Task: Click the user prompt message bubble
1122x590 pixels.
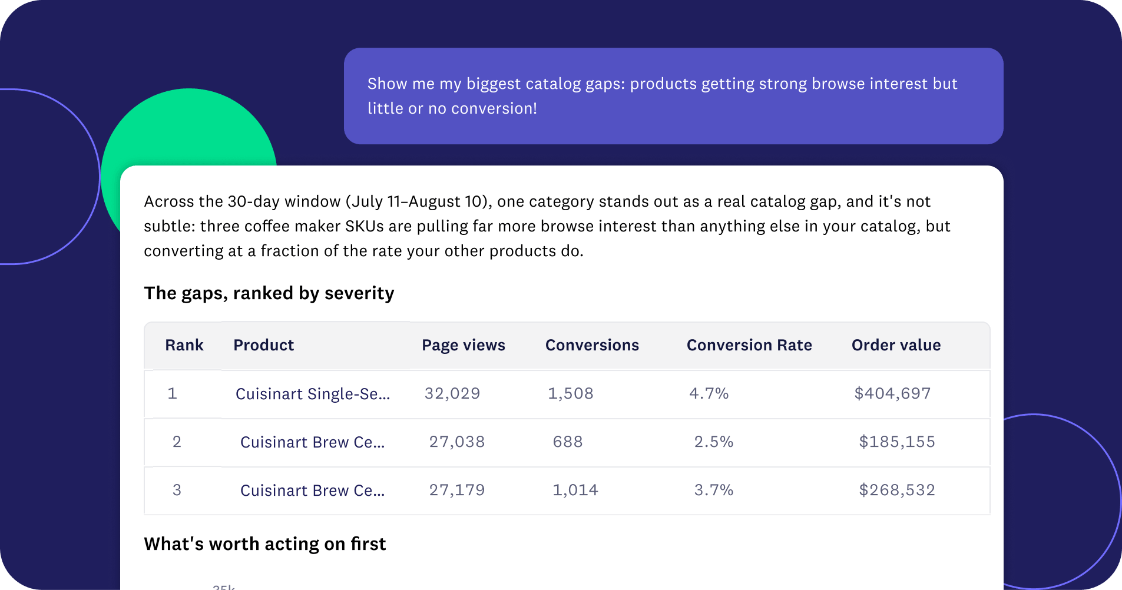Action: pyautogui.click(x=673, y=96)
